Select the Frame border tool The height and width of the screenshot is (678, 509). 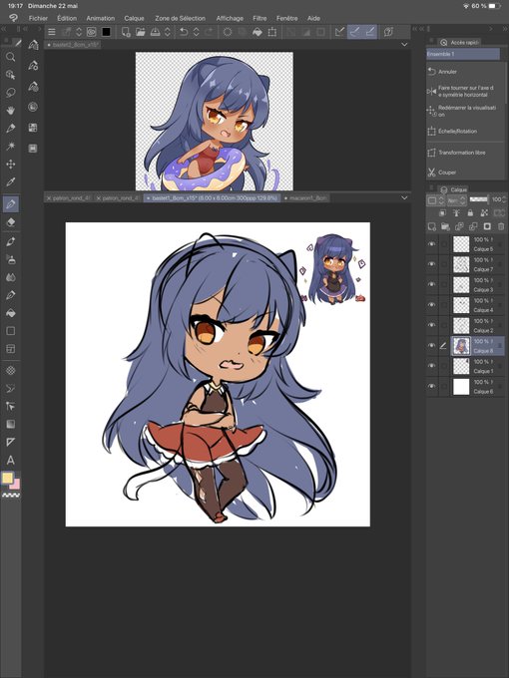11,349
